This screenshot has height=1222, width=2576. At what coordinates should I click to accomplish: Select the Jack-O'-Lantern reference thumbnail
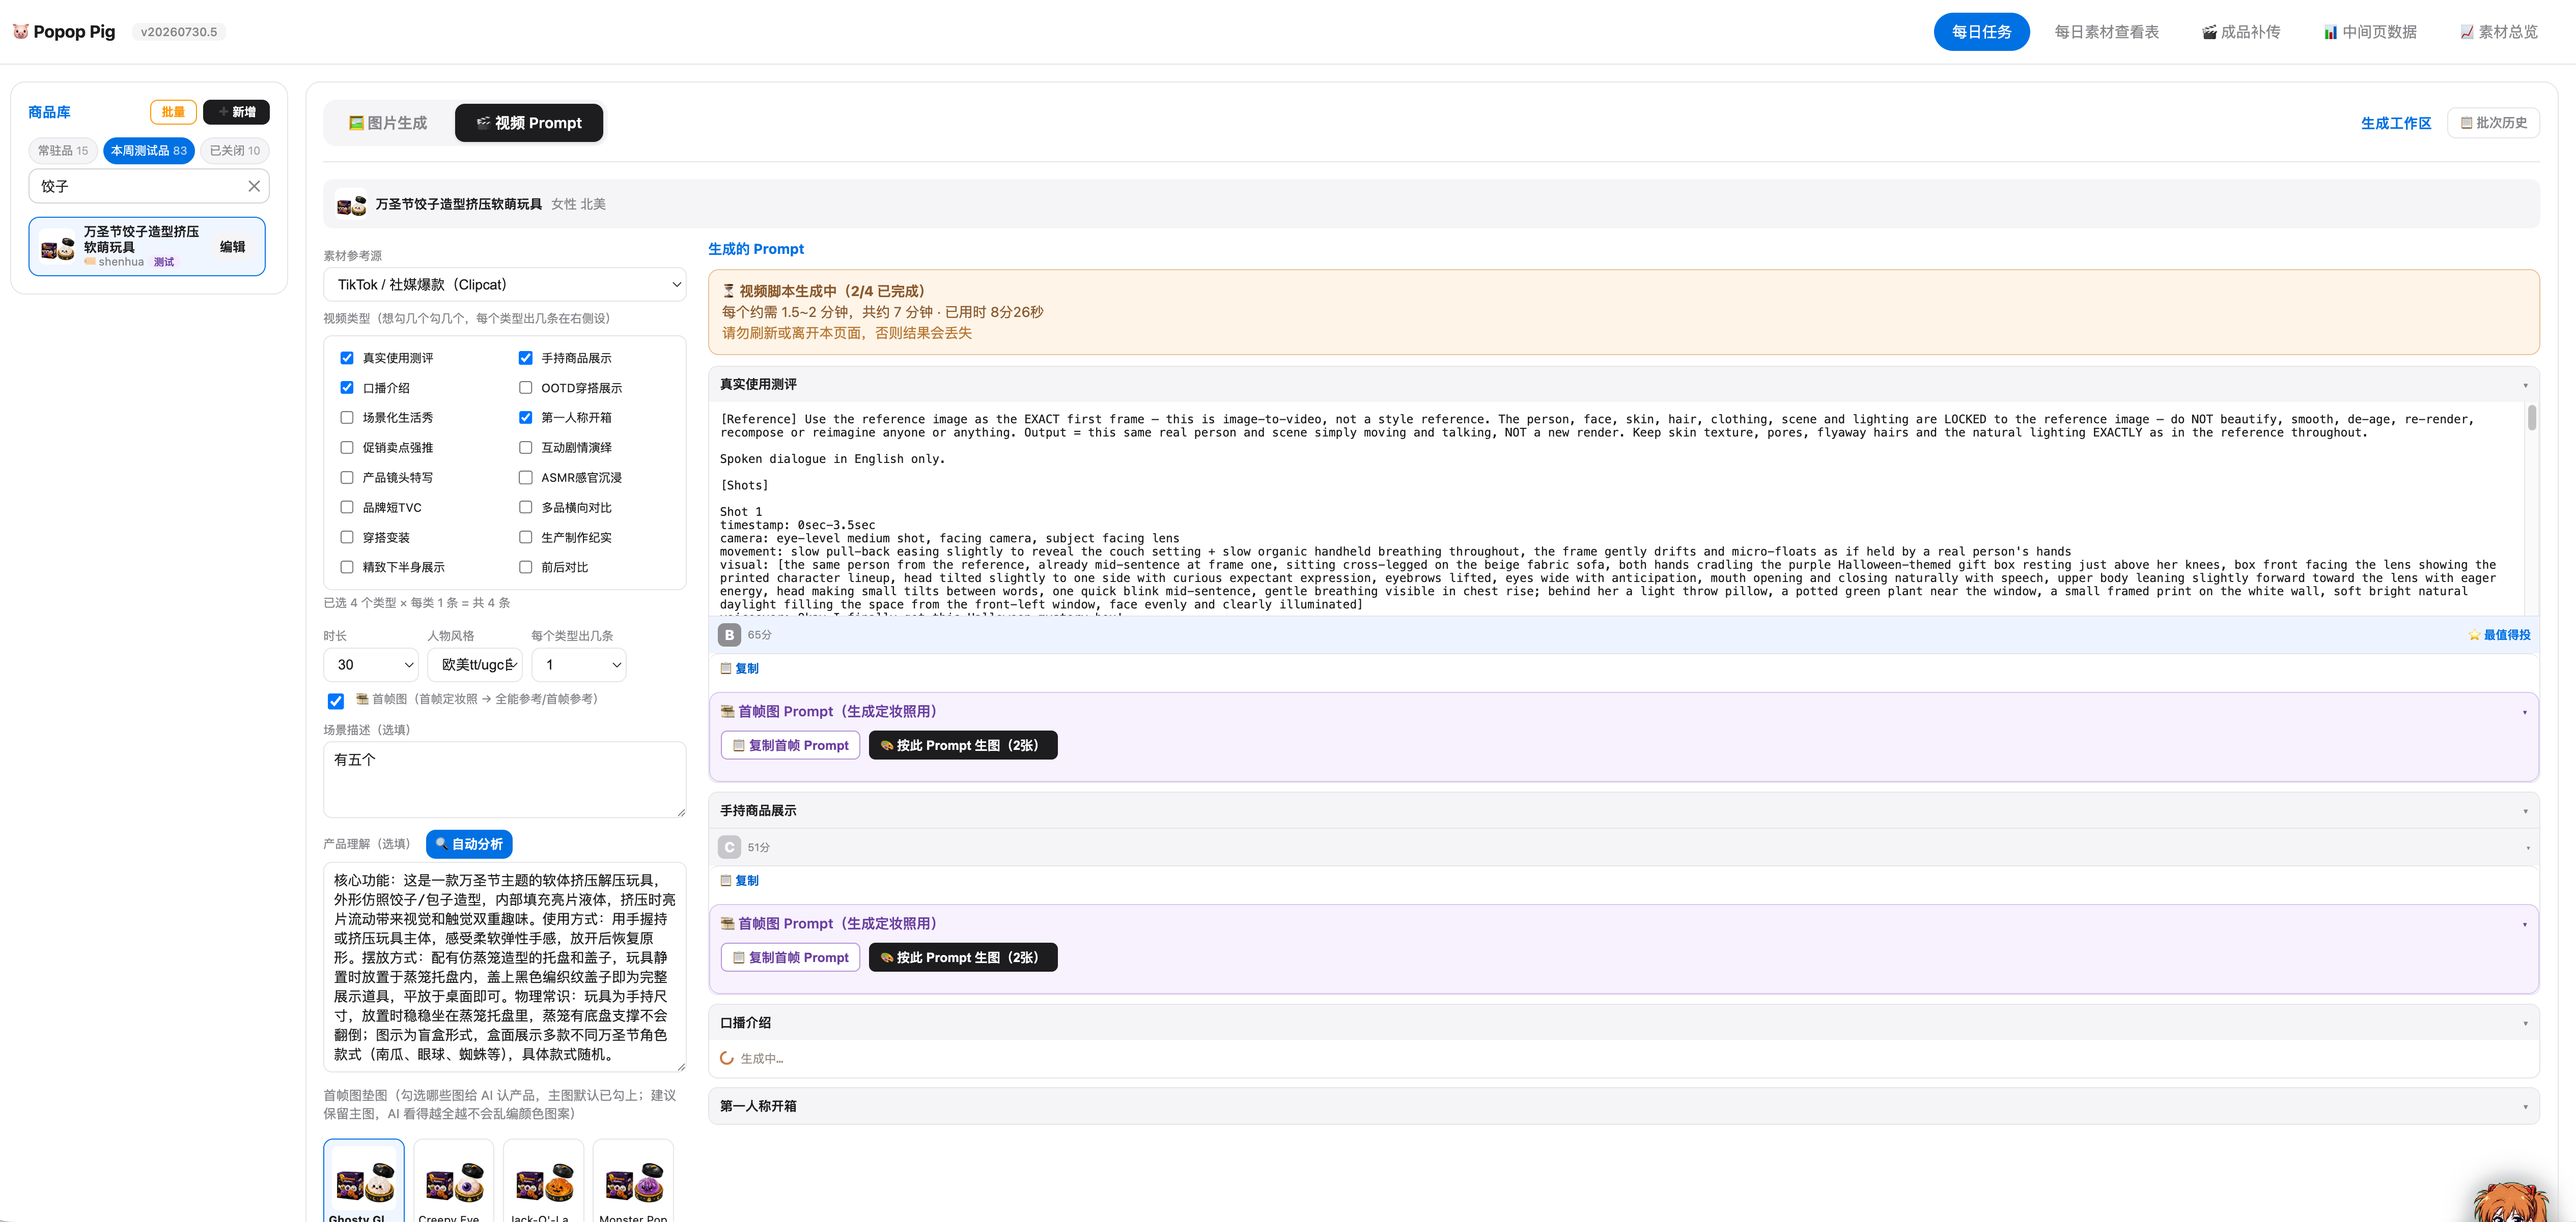(x=544, y=1182)
